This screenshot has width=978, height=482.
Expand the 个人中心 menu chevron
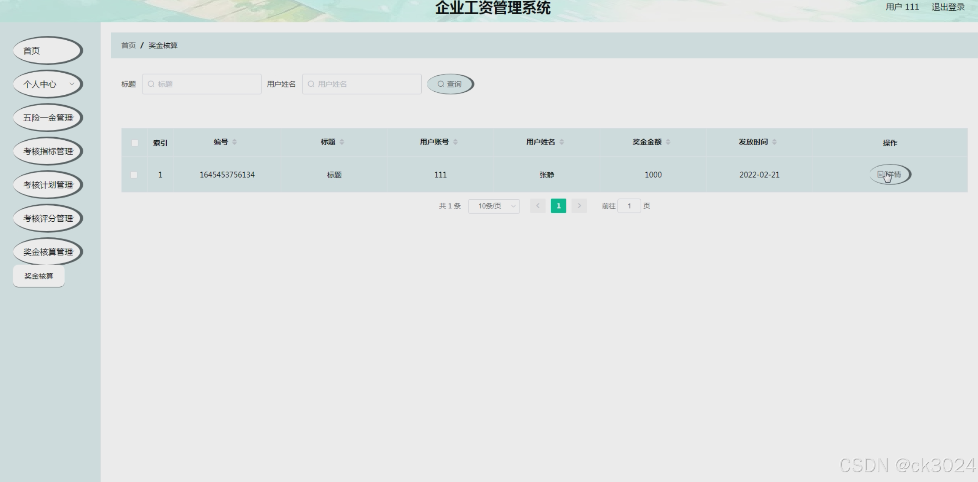click(72, 84)
